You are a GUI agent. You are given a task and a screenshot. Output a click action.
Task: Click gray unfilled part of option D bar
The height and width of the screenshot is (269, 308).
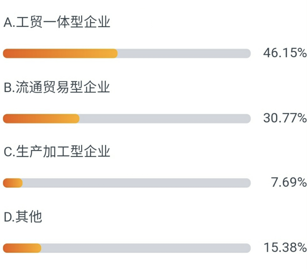tap(146, 248)
